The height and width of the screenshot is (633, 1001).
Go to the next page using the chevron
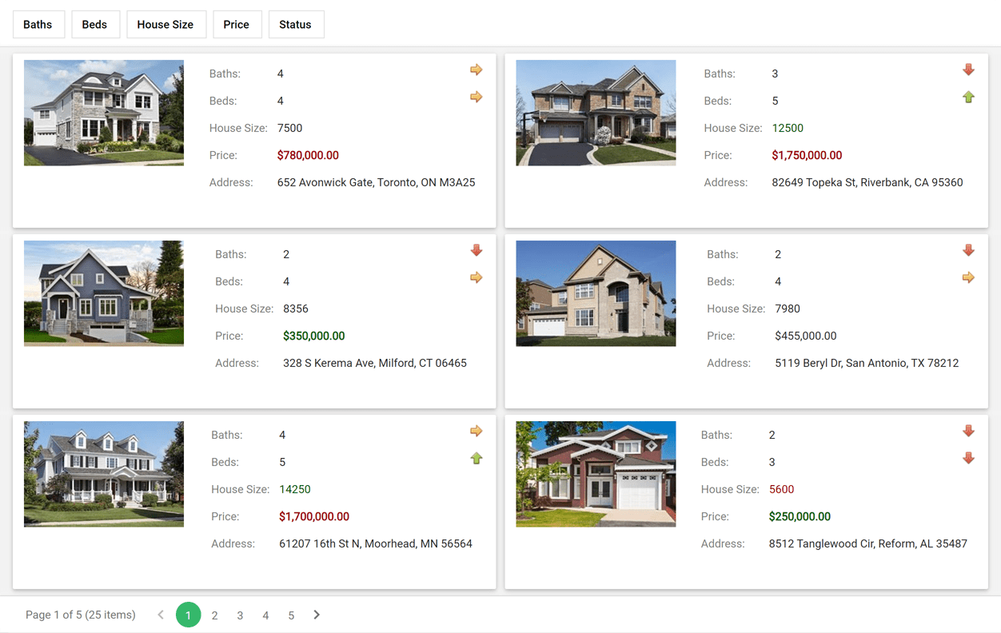[317, 615]
